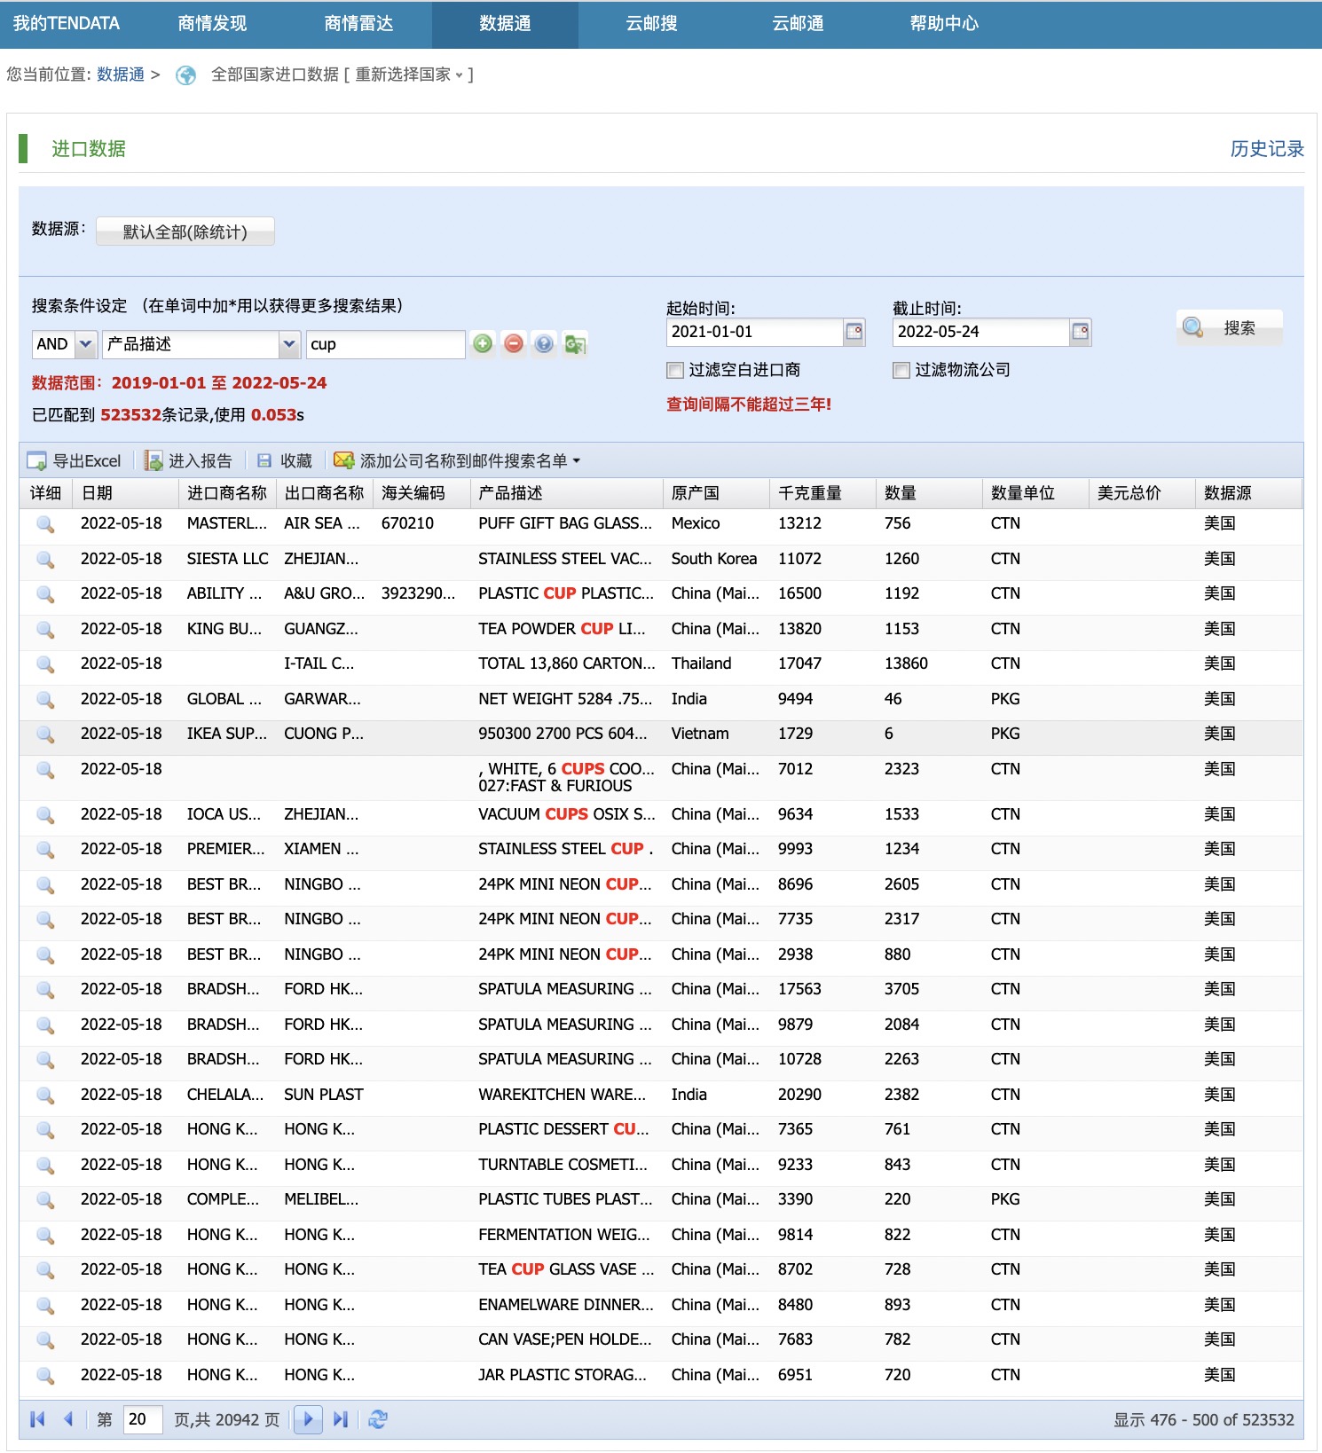
Task: Click the end date input field
Action: point(980,332)
